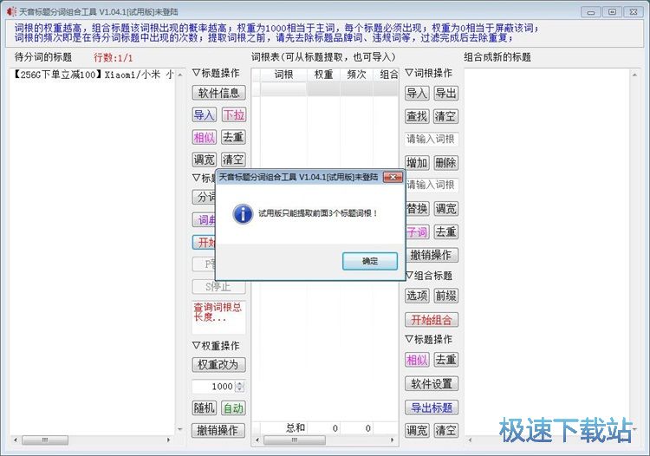This screenshot has height=456, width=650.
Task: Click 相似 in the right 标题操作 section
Action: [x=417, y=360]
